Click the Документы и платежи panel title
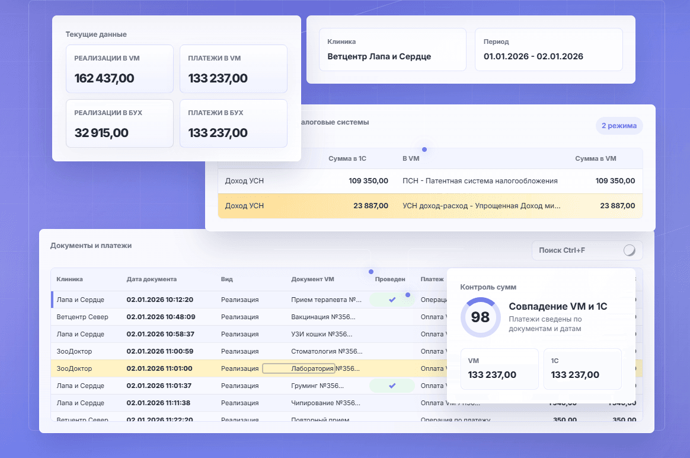This screenshot has width=690, height=458. point(91,246)
